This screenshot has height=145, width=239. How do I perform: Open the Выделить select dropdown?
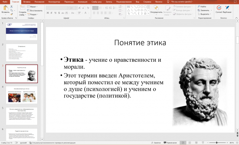point(205,14)
